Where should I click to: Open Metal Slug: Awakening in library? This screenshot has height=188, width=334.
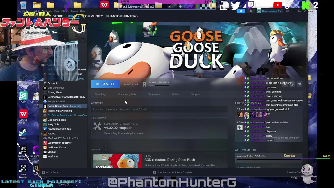[x=59, y=111]
